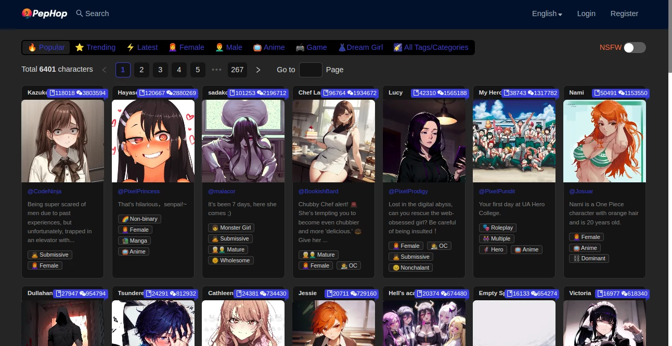This screenshot has width=672, height=346.
Task: Open the Lucy character image
Action: point(424,141)
